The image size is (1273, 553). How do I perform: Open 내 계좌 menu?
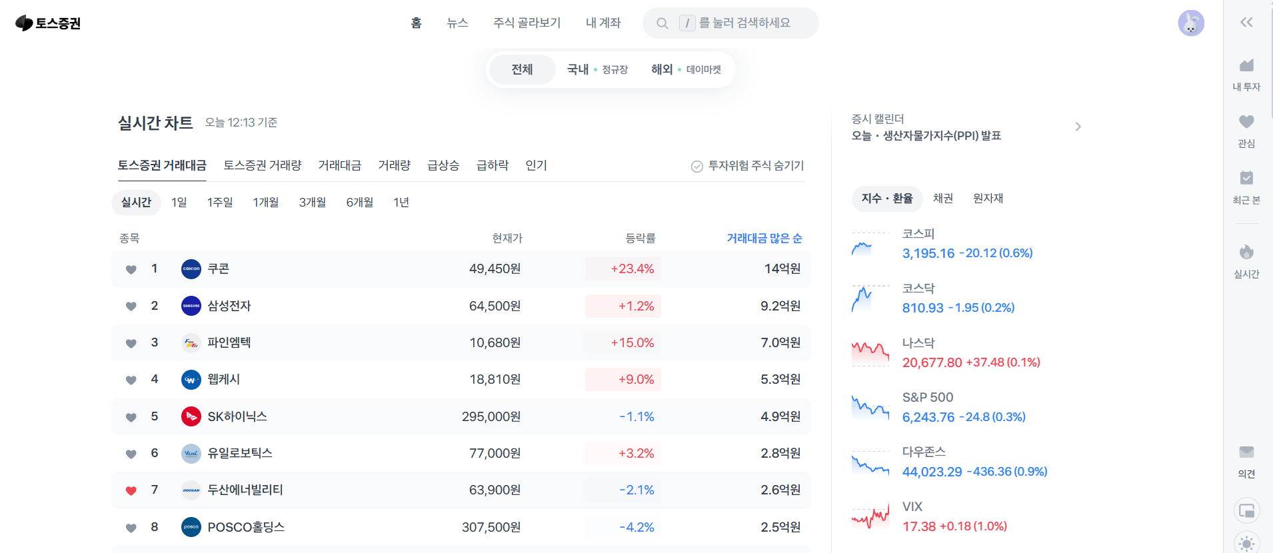click(603, 23)
